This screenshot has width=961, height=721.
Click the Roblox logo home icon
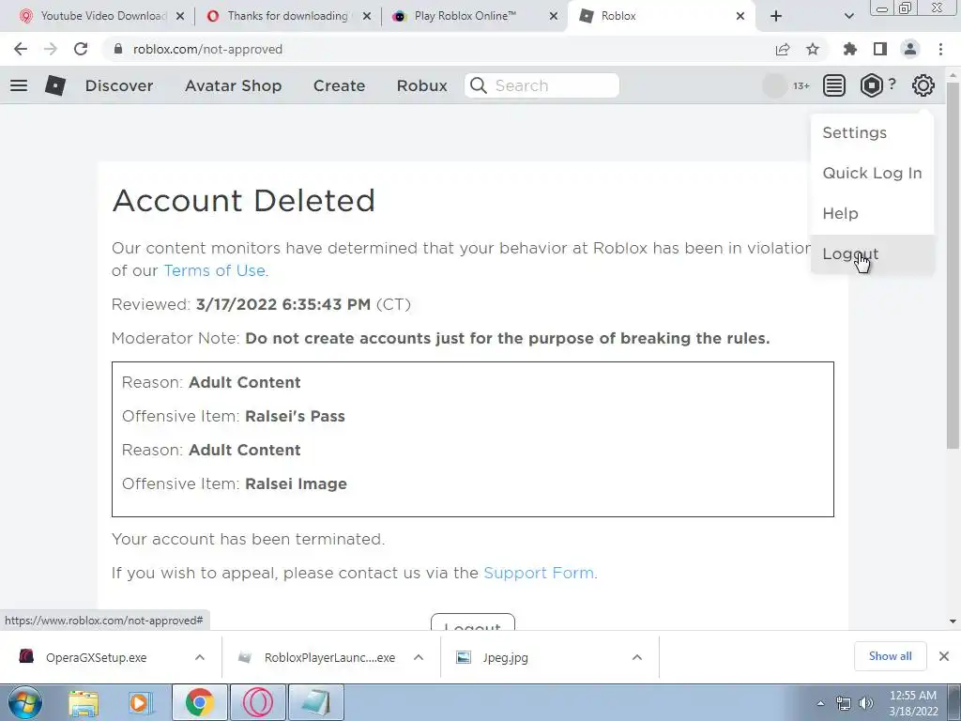click(55, 85)
